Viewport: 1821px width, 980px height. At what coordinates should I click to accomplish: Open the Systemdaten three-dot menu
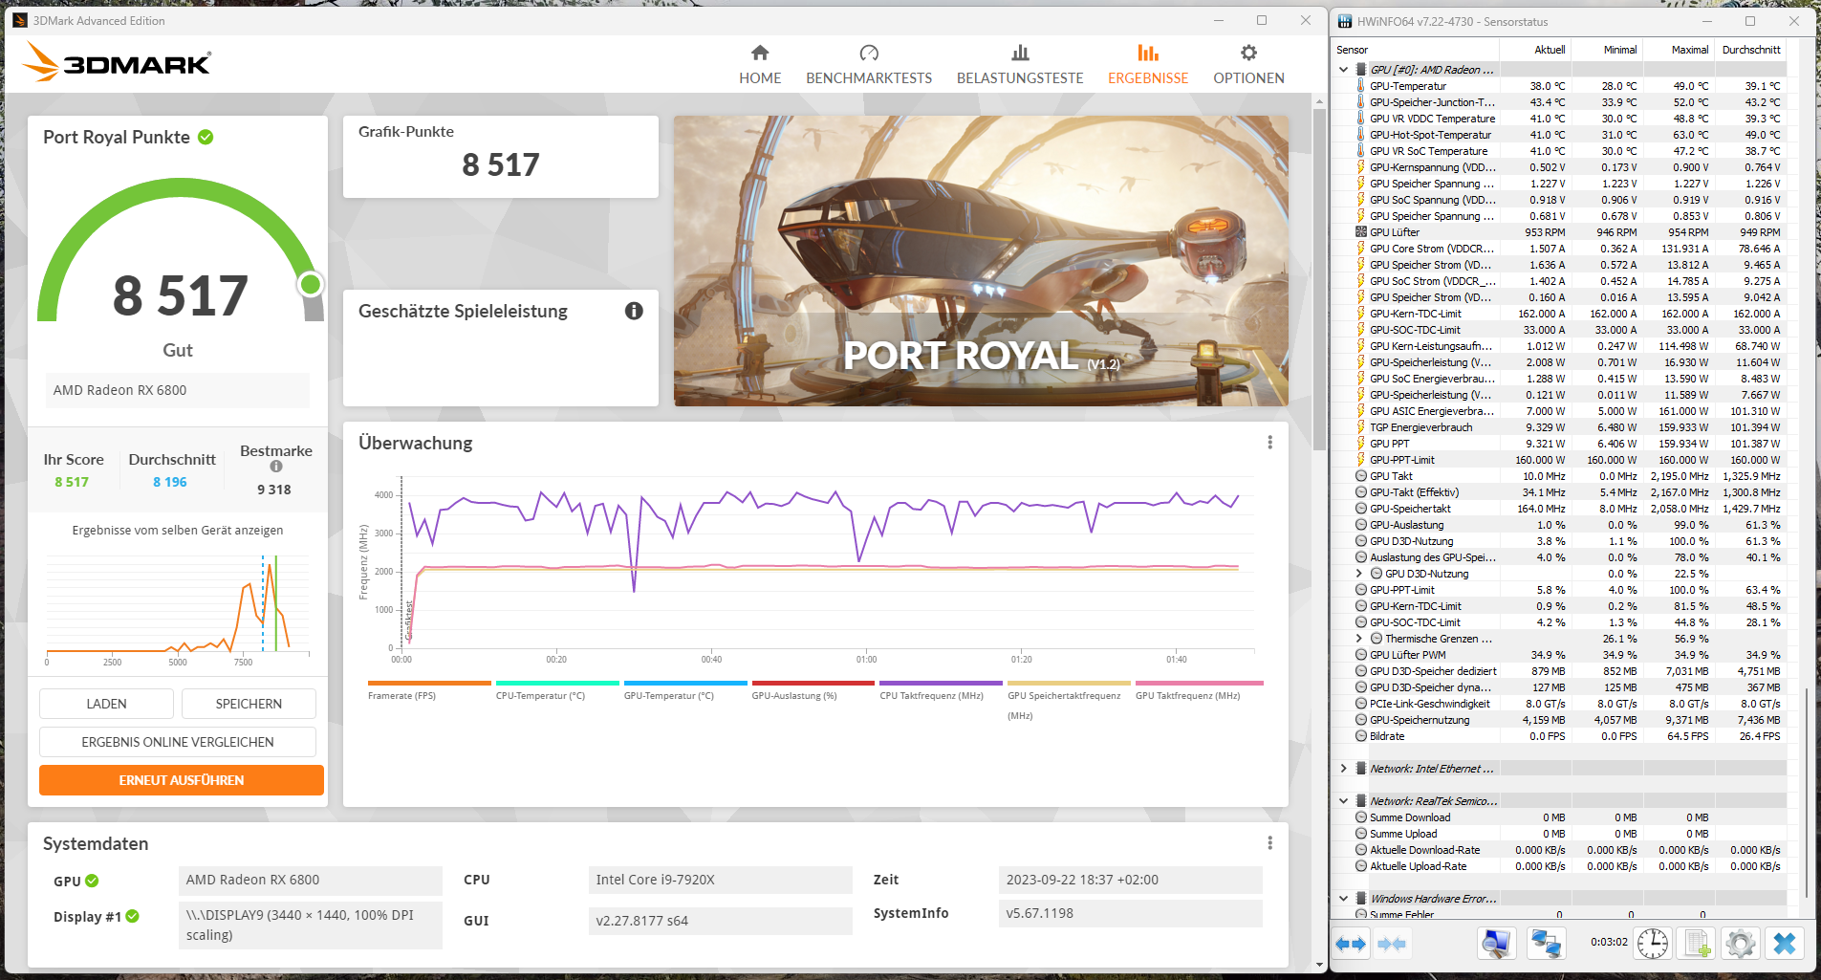click(1269, 843)
